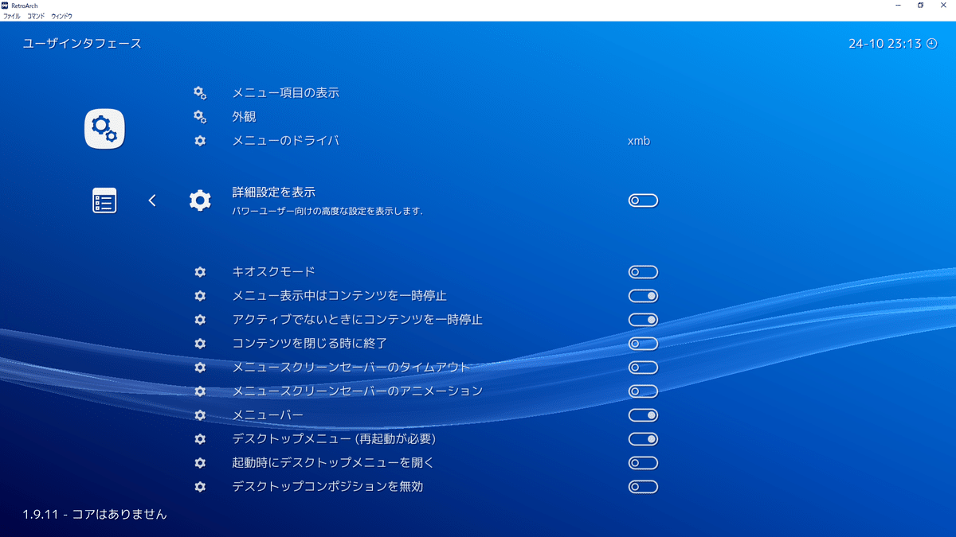The image size is (956, 537).
Task: Click パワーユーザー向けの高度な設定を表示します description
Action: (327, 212)
